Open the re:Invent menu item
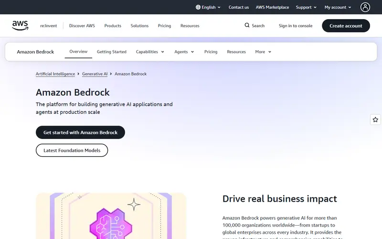The width and height of the screenshot is (382, 239). pyautogui.click(x=49, y=26)
